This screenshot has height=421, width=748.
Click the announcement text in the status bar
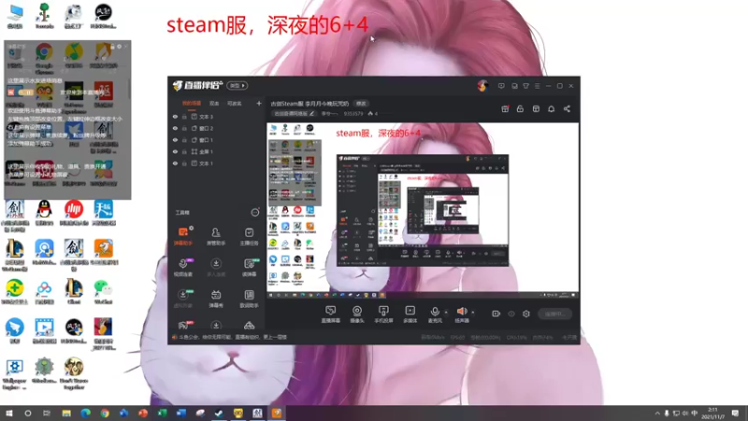tap(233, 337)
